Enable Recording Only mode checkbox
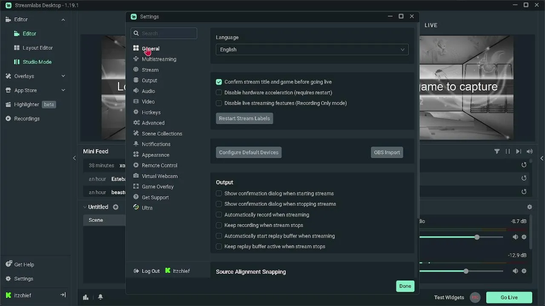 (x=219, y=103)
